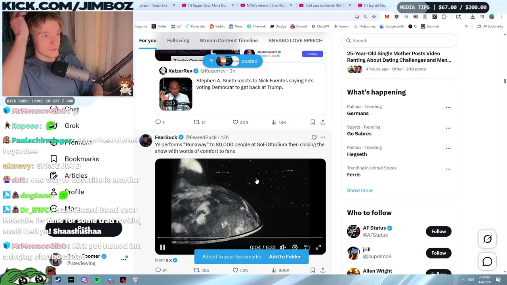Viewport: 507px width, 285px height.
Task: Open more options for Go Sabres trend
Action: pyautogui.click(x=448, y=128)
